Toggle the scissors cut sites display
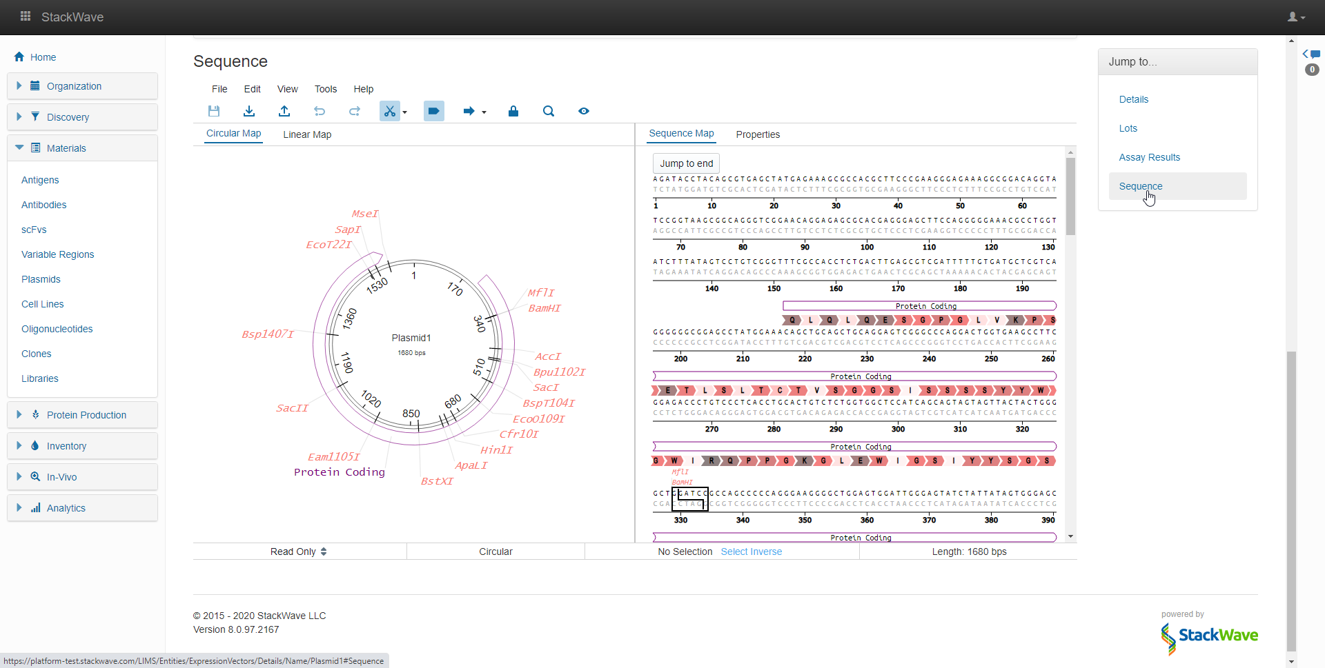 click(x=389, y=111)
